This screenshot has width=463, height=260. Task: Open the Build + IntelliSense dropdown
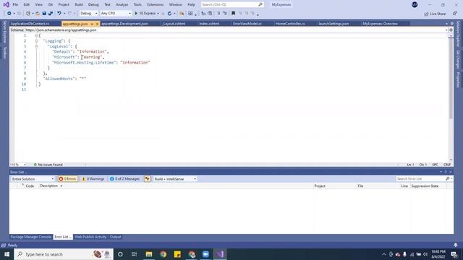(175, 179)
